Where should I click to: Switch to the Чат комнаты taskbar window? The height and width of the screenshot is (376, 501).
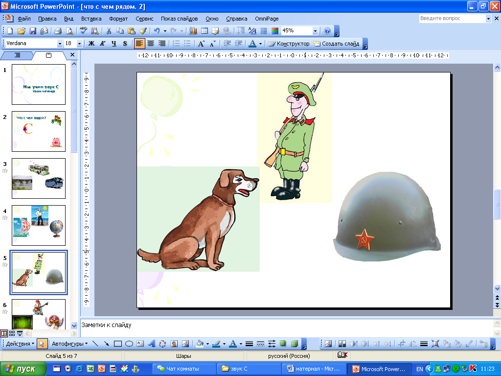click(x=184, y=369)
